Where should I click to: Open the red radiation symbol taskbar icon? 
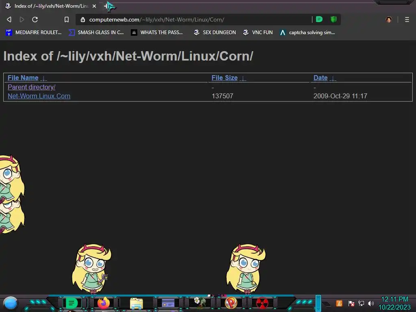[x=262, y=303]
